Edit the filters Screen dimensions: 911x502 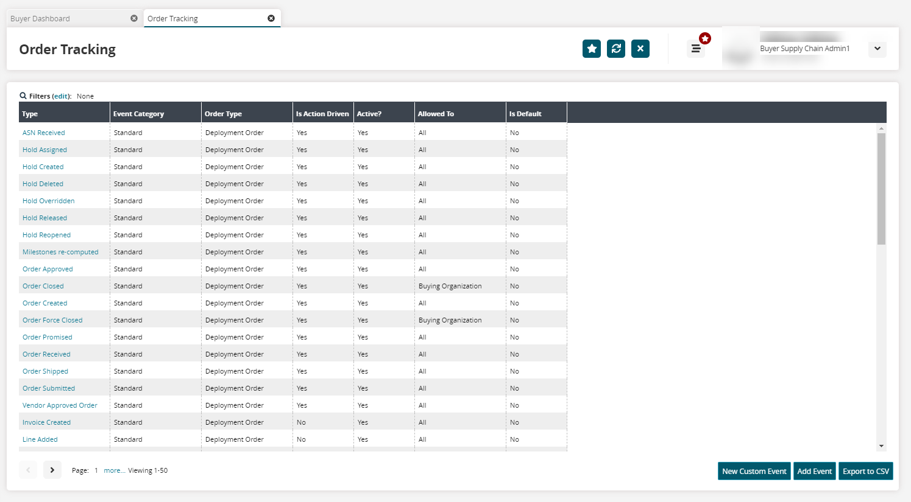tap(61, 96)
